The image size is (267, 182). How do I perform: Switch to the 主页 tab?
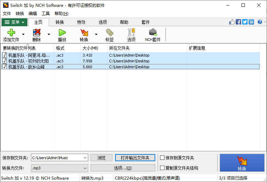[x=38, y=22]
